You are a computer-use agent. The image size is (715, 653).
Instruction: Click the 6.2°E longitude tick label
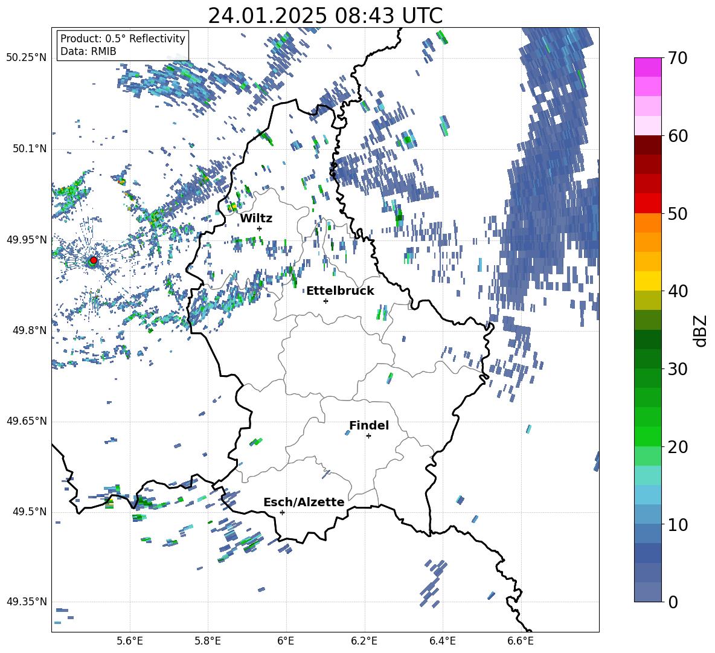[364, 641]
